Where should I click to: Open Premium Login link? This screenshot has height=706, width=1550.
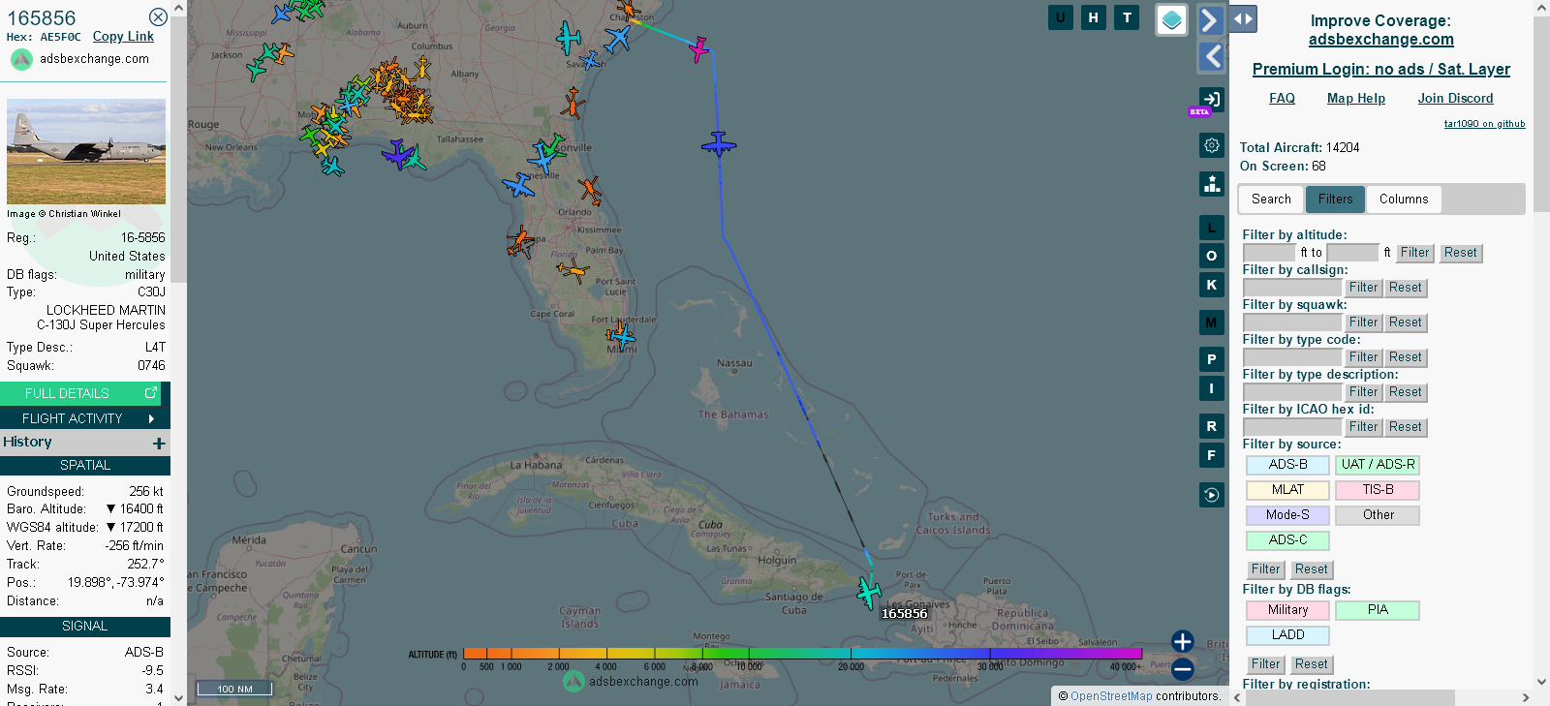(x=1380, y=70)
